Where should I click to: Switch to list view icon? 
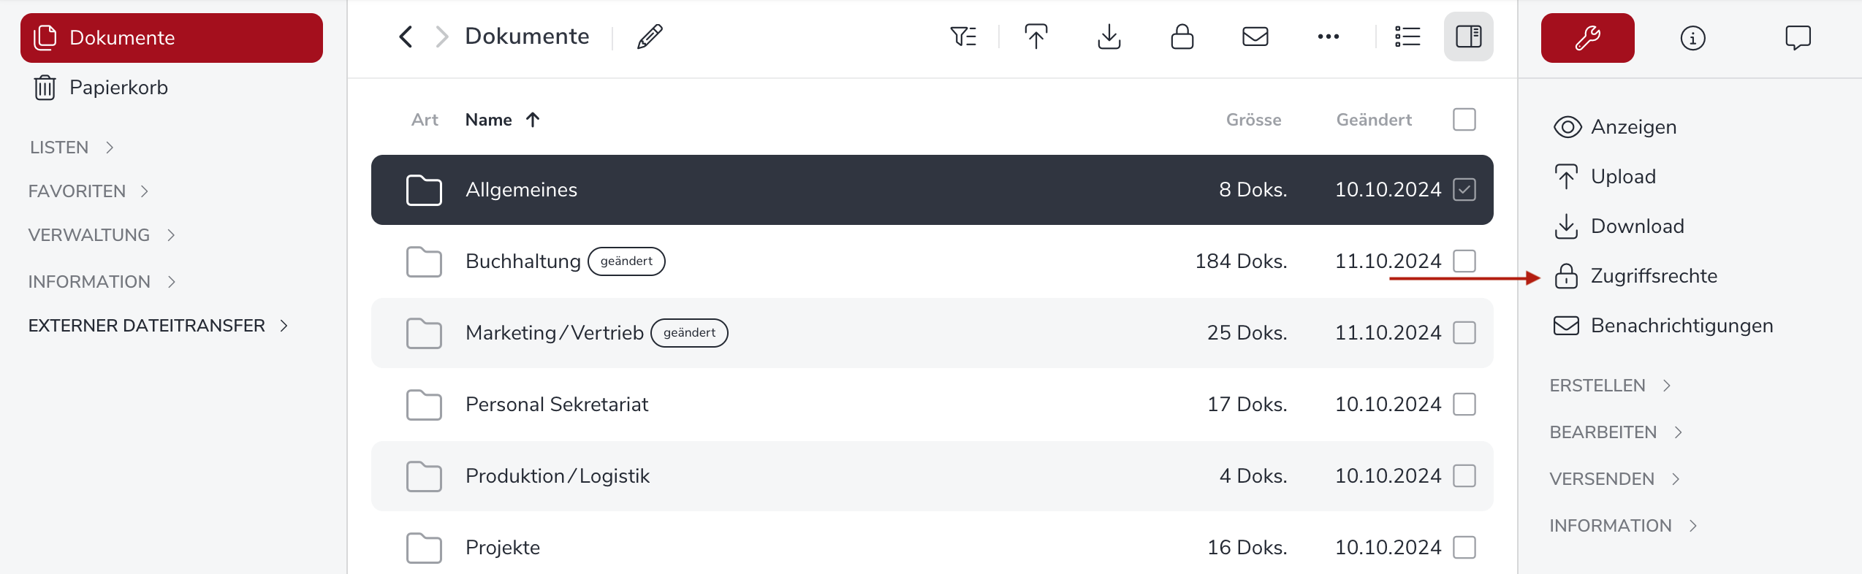coord(1407,37)
